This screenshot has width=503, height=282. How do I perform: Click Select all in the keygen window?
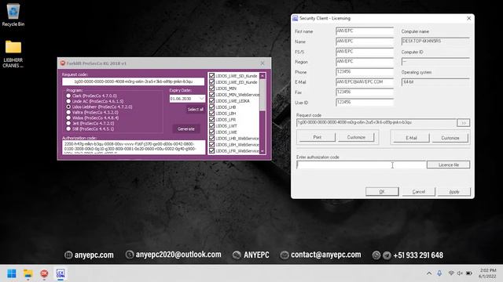pos(195,110)
